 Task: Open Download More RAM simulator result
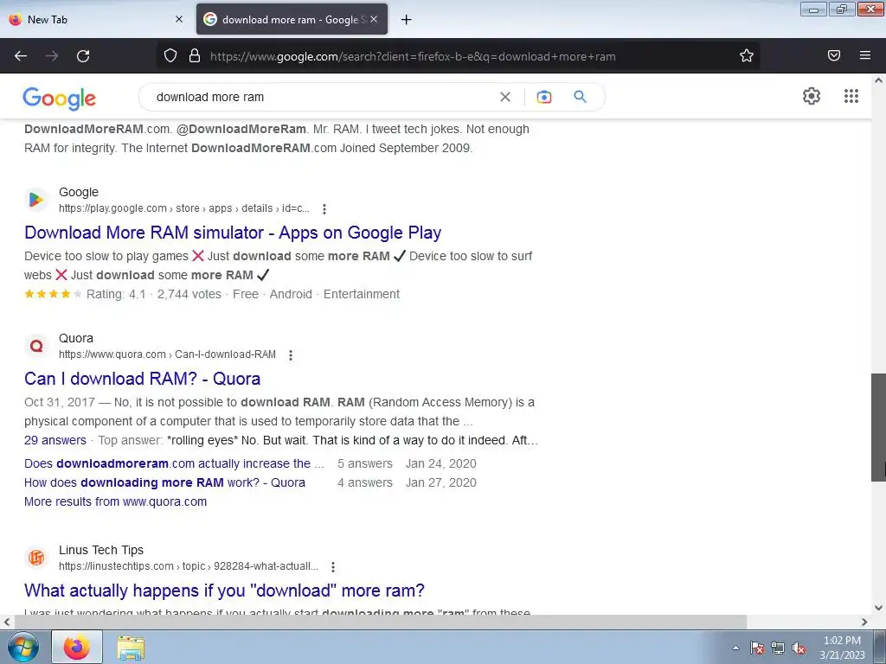pyautogui.click(x=233, y=233)
